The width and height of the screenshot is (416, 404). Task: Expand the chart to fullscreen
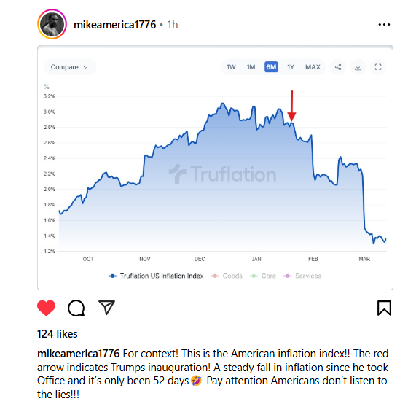pyautogui.click(x=378, y=67)
